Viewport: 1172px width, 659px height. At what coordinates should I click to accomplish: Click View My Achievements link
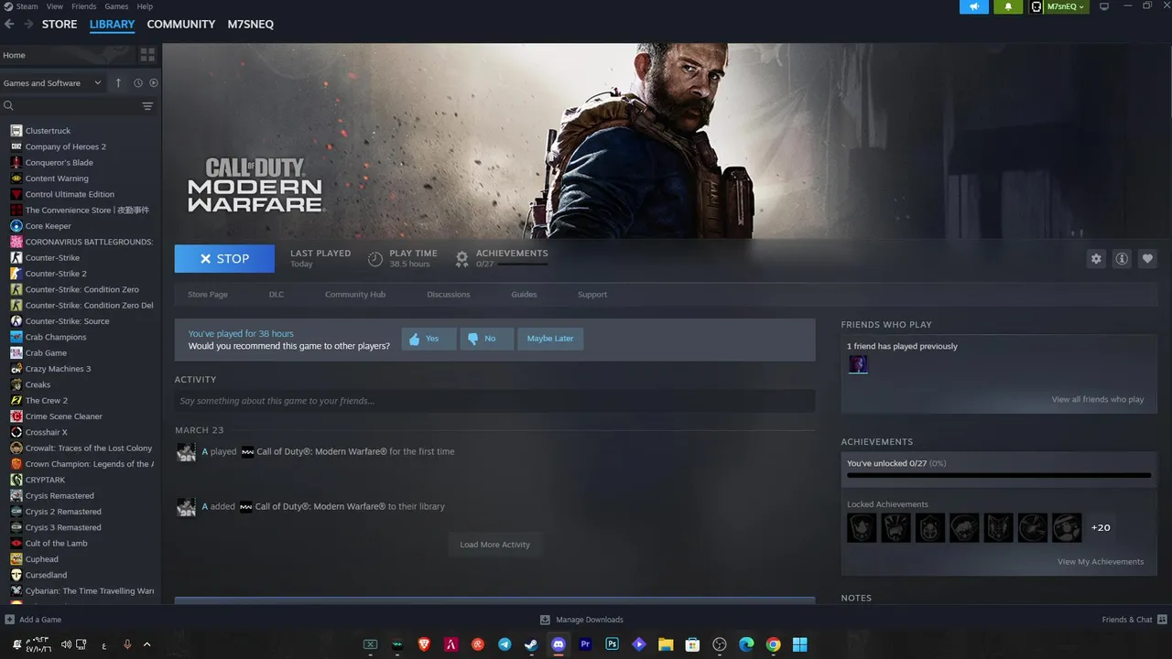point(1101,561)
